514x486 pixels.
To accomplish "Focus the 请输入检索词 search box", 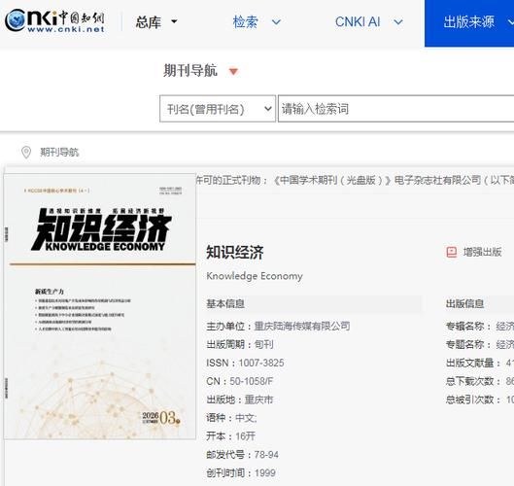I will (x=396, y=109).
